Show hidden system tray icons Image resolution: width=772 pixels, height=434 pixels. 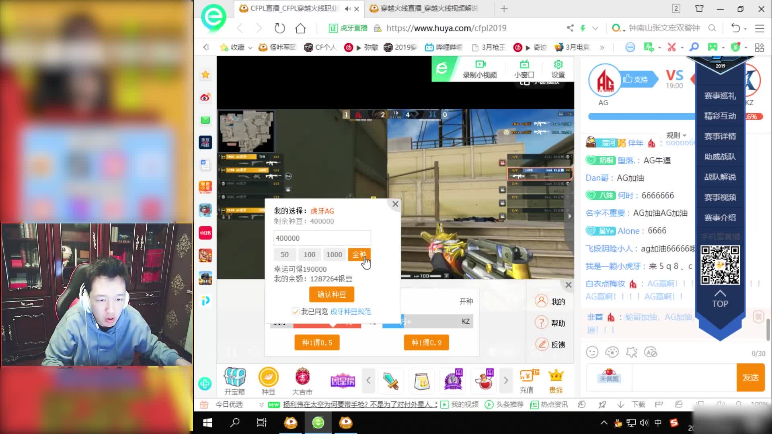click(604, 423)
